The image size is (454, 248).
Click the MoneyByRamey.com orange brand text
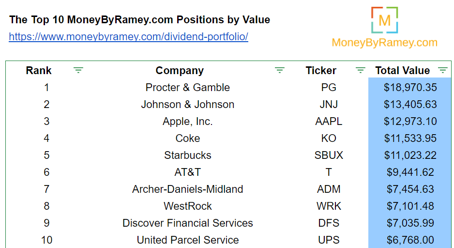point(384,43)
